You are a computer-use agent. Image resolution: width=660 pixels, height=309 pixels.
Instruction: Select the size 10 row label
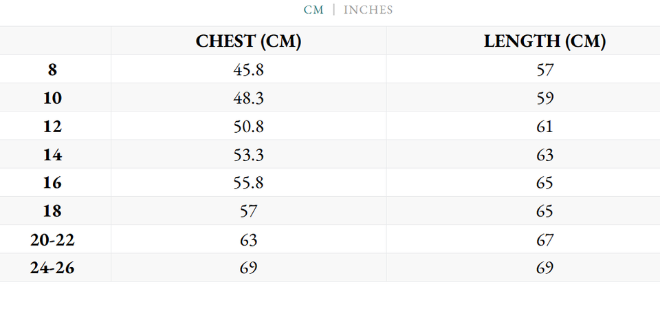(52, 98)
